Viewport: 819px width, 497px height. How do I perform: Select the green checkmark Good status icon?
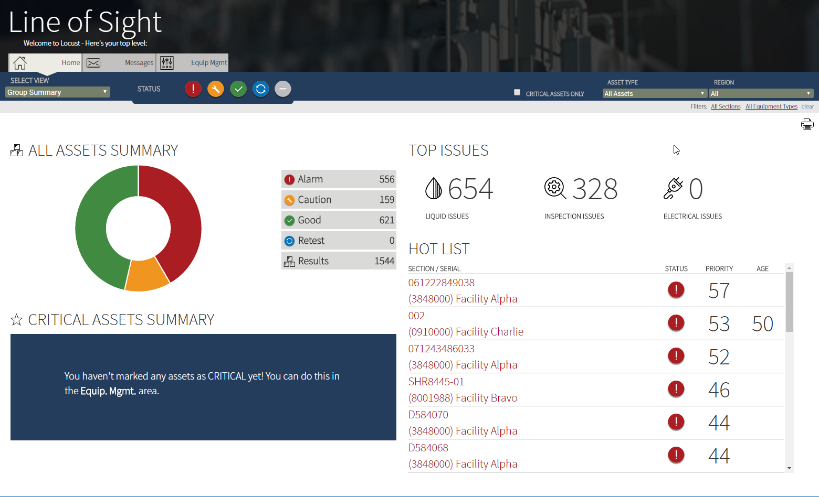(238, 89)
